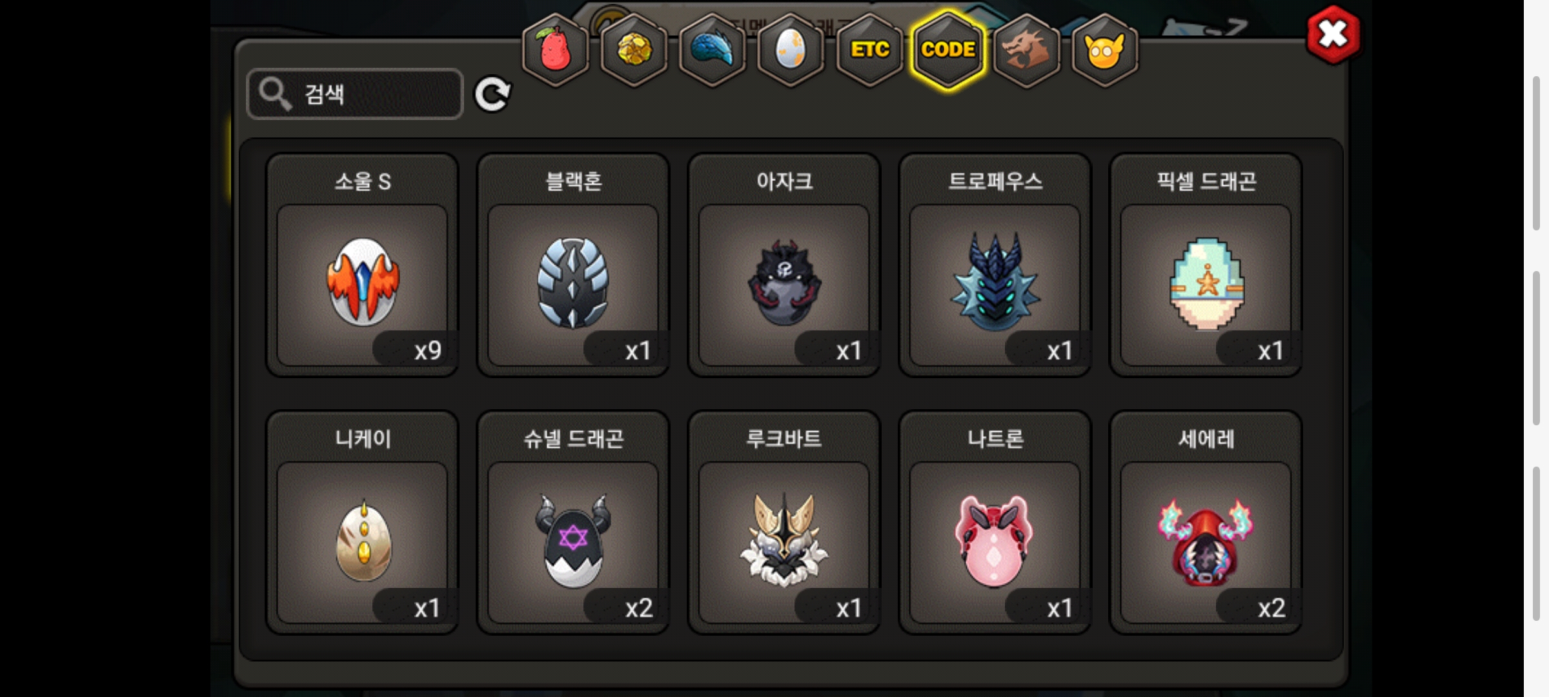Open the fruit food category tab

tap(555, 50)
